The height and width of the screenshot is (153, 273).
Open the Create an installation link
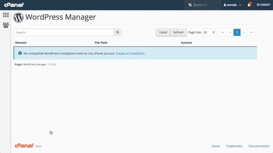click(131, 54)
